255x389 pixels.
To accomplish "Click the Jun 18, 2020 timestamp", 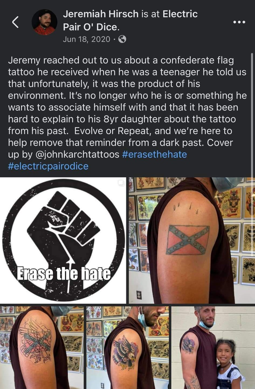I will 87,39.
